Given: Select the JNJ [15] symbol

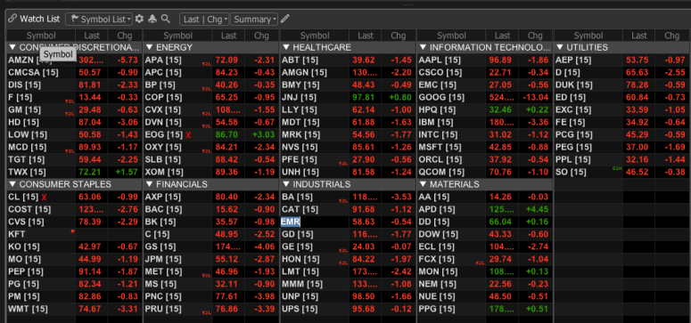Looking at the screenshot, I should 299,97.
